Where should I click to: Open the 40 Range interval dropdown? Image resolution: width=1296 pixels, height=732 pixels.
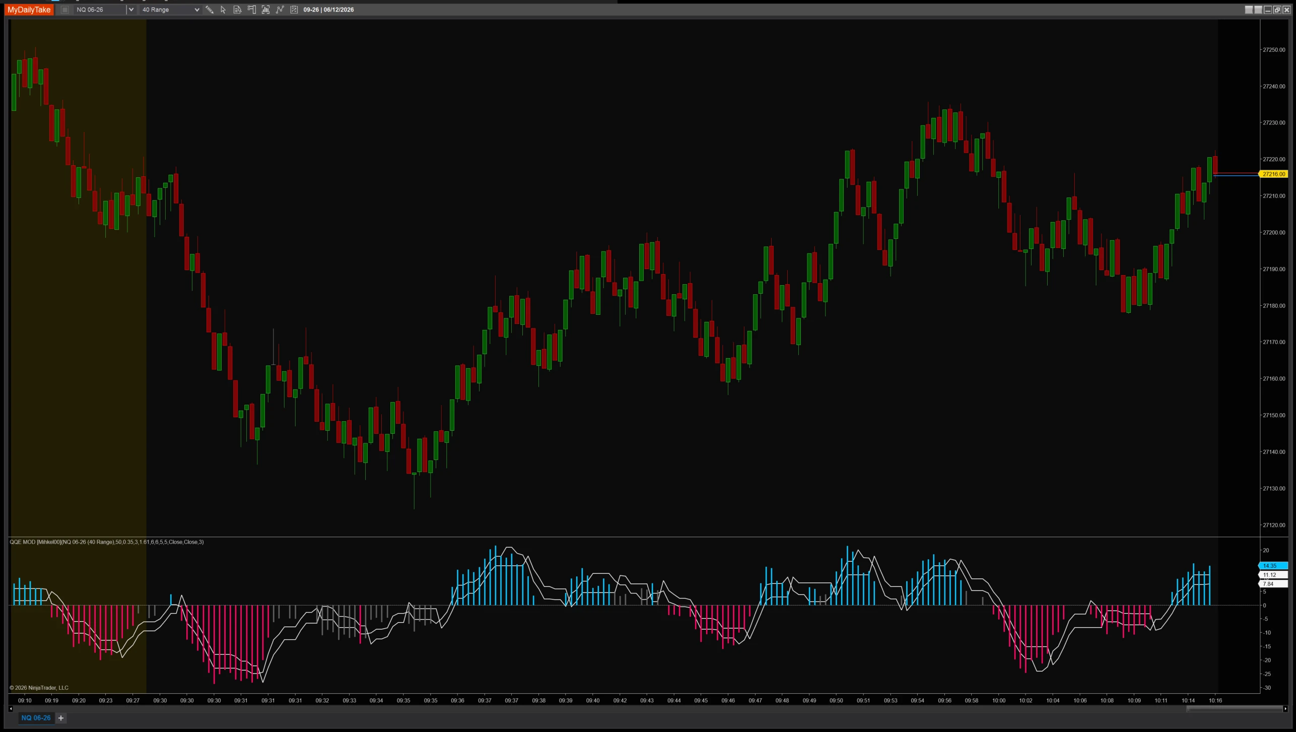coord(170,10)
